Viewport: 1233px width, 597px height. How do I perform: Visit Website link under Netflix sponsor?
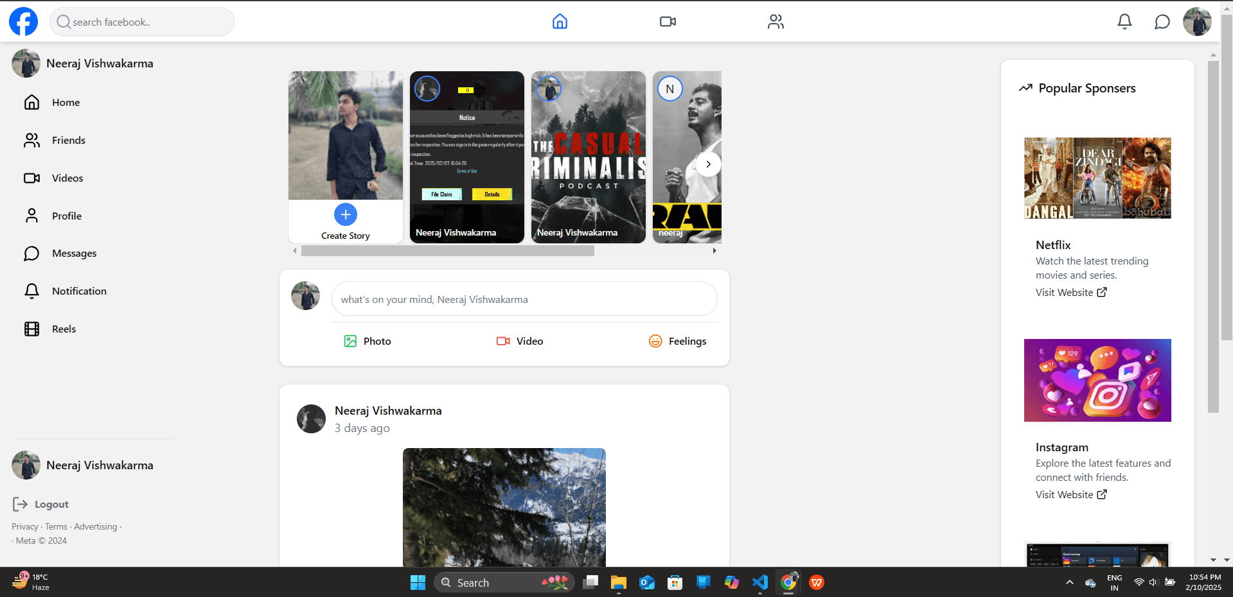[1070, 292]
